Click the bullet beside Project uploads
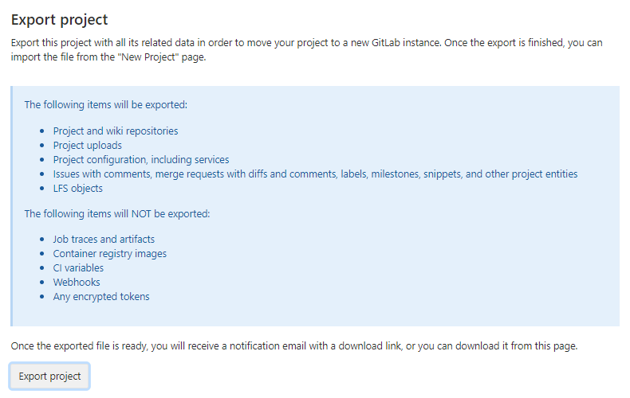 [41, 146]
